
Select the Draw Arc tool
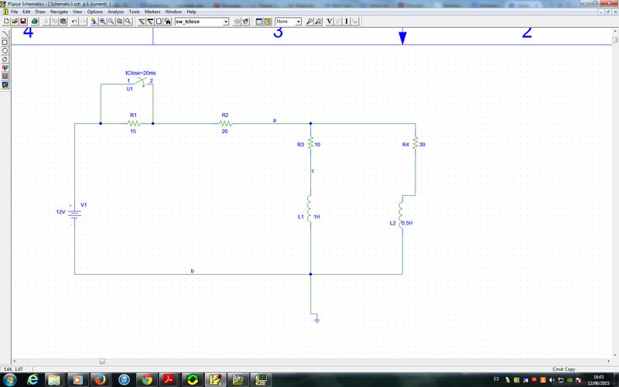pyautogui.click(x=5, y=33)
